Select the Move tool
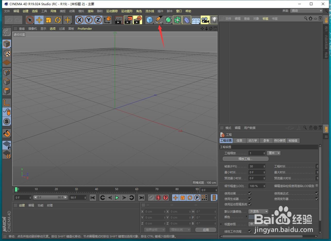 (39, 20)
